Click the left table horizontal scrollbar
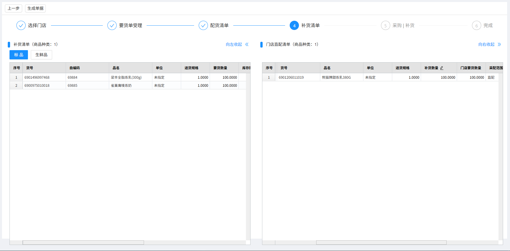This screenshot has height=251, width=510. (x=83, y=243)
